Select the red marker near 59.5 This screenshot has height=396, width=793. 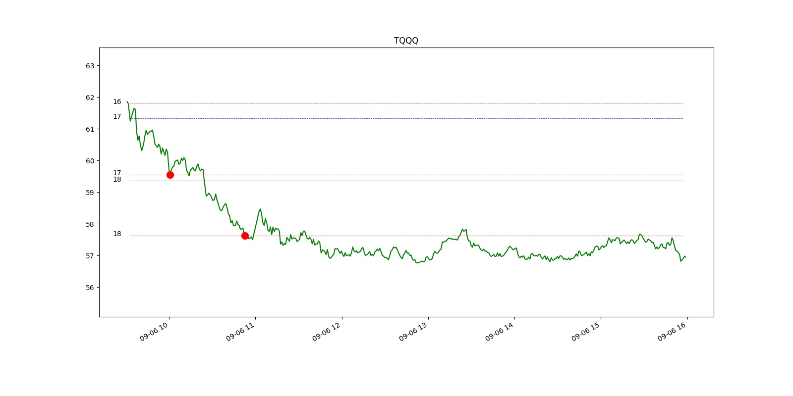pos(170,175)
